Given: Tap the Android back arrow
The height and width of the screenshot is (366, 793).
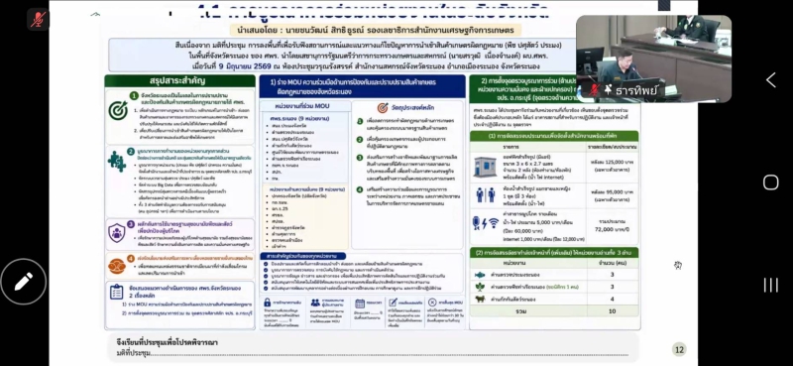Looking at the screenshot, I should point(771,80).
